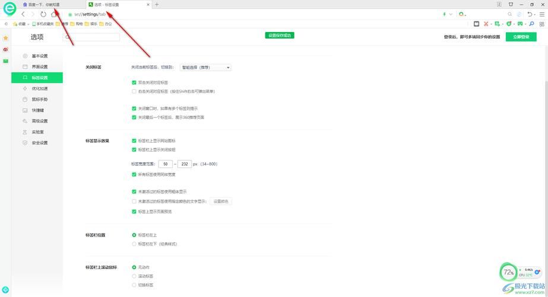This screenshot has width=548, height=297.
Task: Open the 办公 bookmark folder
Action: click(106, 24)
